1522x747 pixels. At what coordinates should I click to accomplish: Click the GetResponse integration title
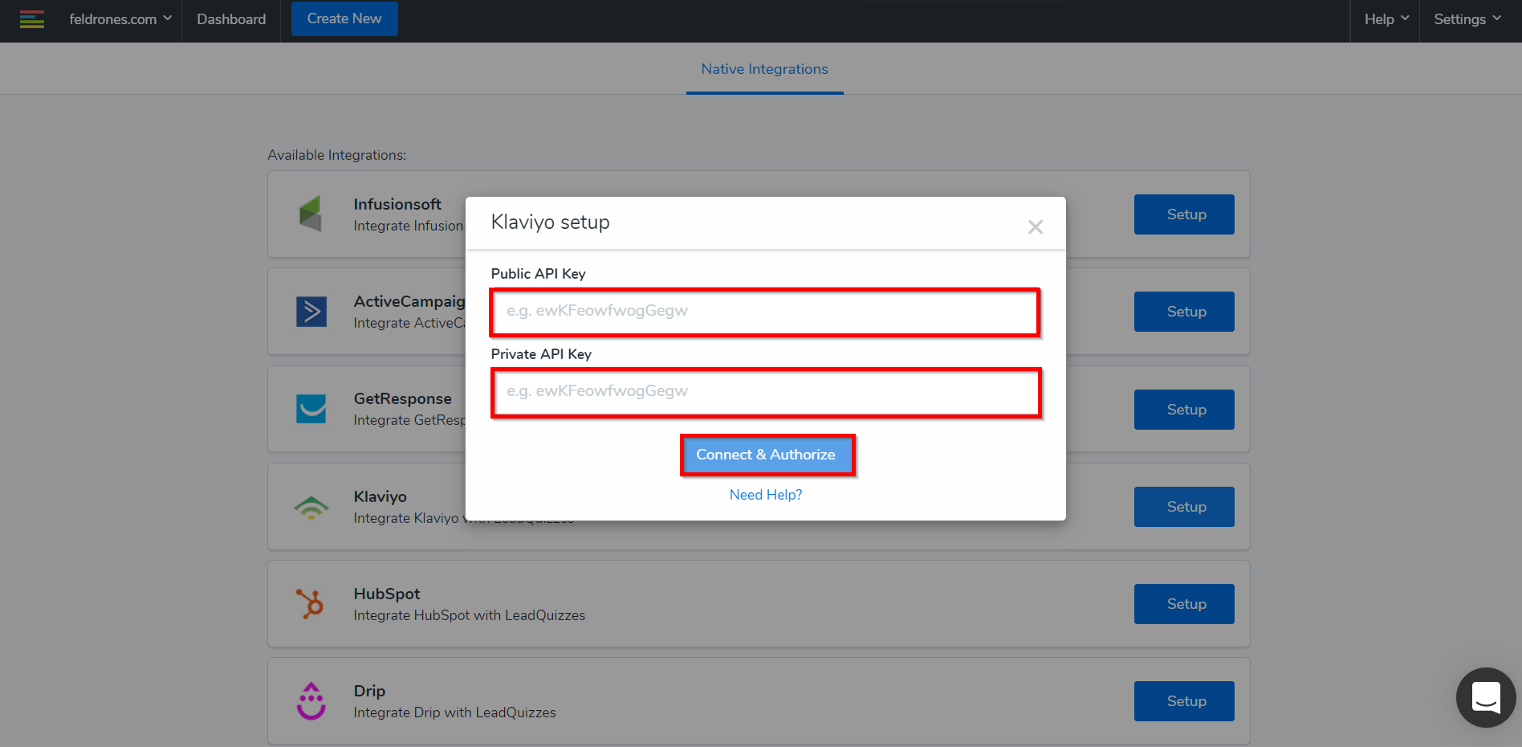pyautogui.click(x=403, y=398)
